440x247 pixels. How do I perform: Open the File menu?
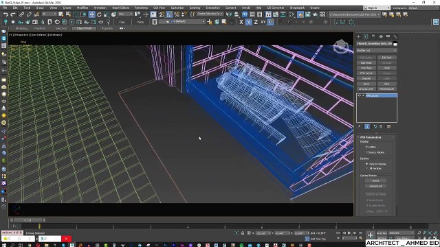pos(5,8)
